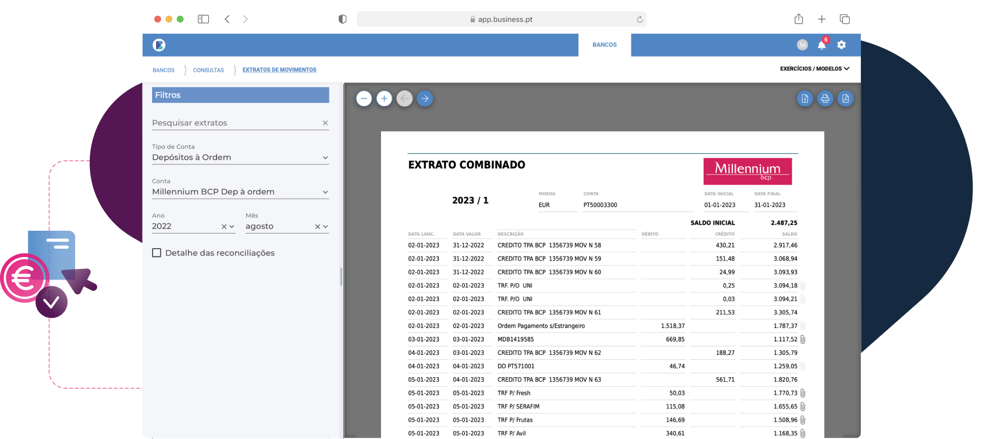
Task: Export statement using the PDF icon
Action: 845,99
